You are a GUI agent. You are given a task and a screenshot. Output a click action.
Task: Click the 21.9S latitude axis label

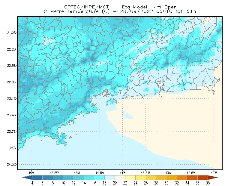(x=11, y=33)
